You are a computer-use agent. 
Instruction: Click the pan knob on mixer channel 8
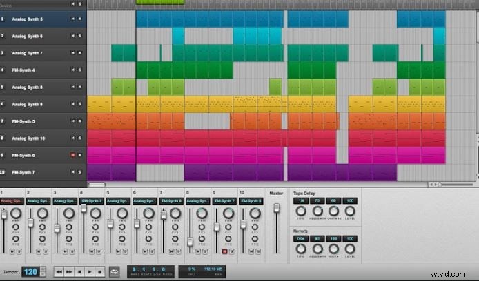pyautogui.click(x=202, y=214)
